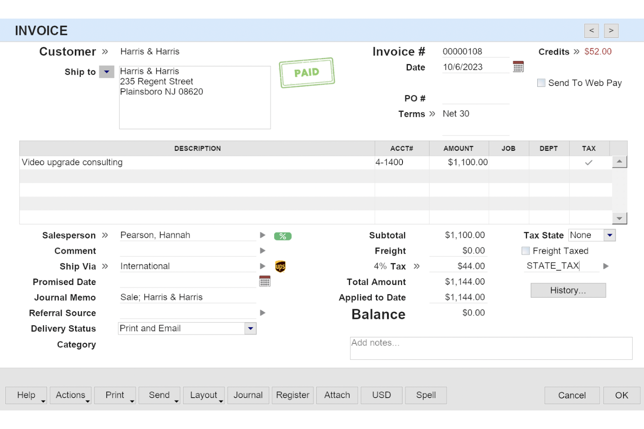
Task: Open the Delivery Status dropdown
Action: click(250, 328)
